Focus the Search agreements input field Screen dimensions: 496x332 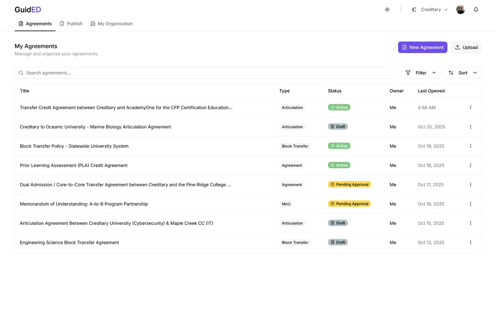point(207,73)
